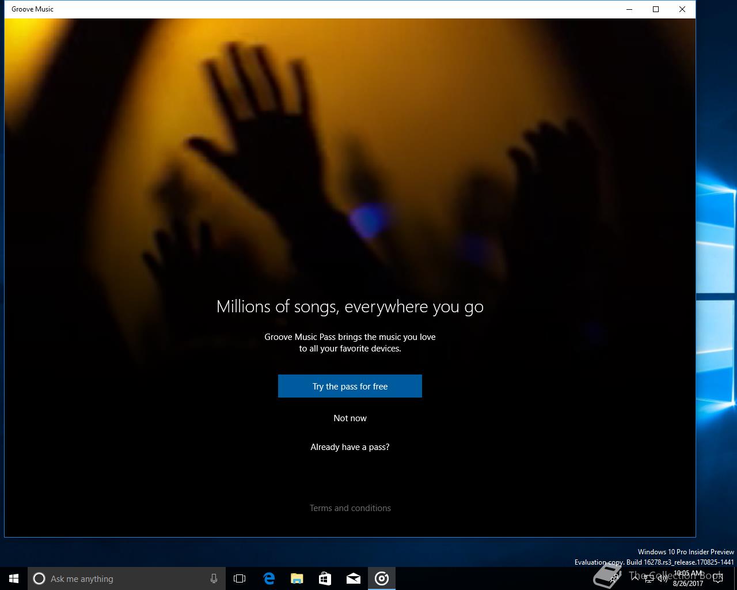The width and height of the screenshot is (737, 590).
Task: Close the Groove Music window
Action: click(682, 9)
